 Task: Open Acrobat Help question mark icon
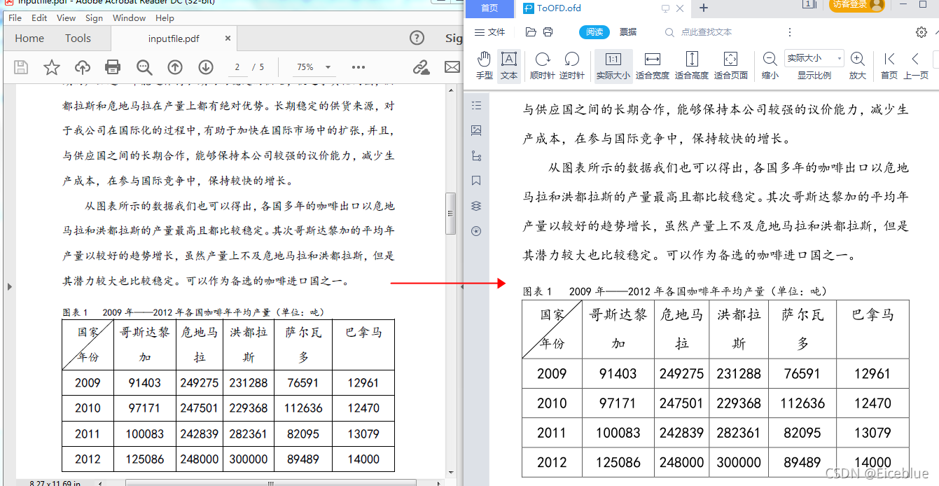coord(417,38)
